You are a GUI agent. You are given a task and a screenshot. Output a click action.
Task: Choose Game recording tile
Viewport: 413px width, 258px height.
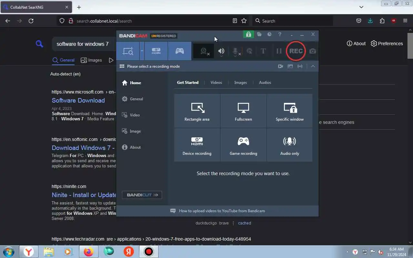click(x=243, y=145)
